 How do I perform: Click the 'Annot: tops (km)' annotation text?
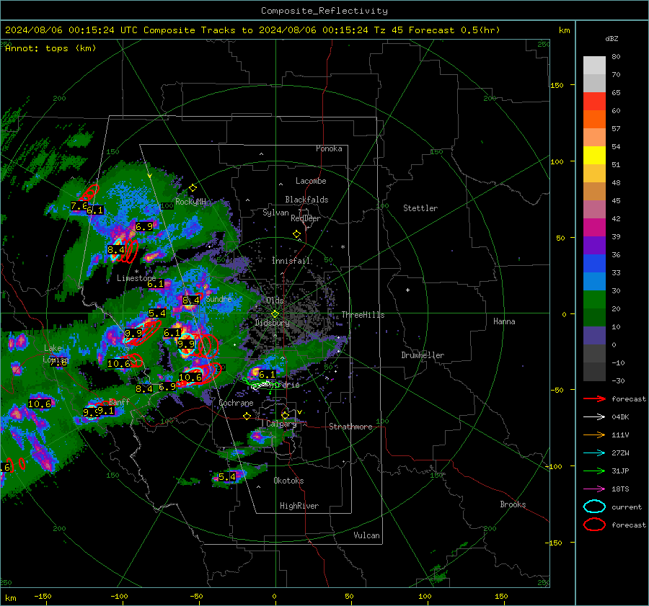click(x=50, y=48)
